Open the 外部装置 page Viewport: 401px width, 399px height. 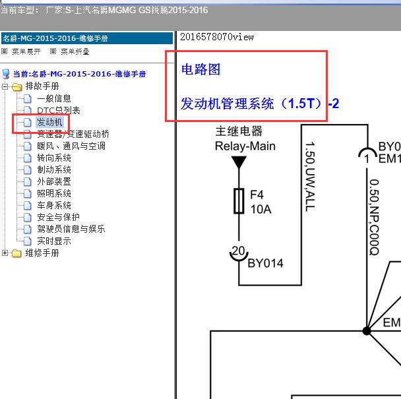[x=54, y=181]
